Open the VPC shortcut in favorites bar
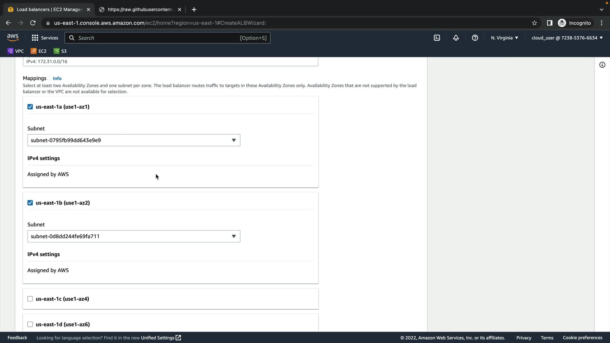The height and width of the screenshot is (343, 610). coord(16,51)
